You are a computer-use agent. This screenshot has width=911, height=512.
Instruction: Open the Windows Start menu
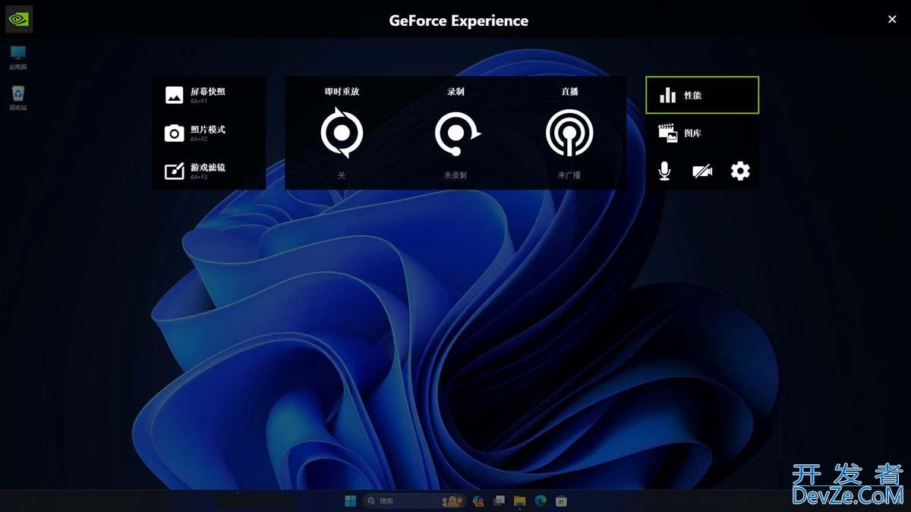point(351,501)
